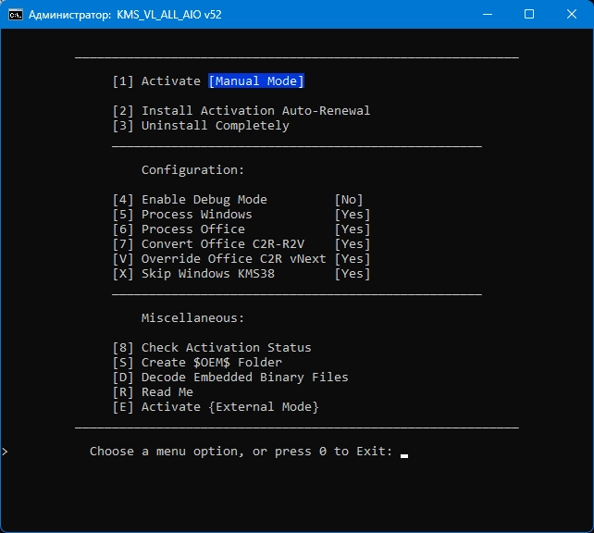This screenshot has height=533, width=594.
Task: Click '[Yes]' value beside Skip Windows KMS38
Action: click(x=353, y=273)
